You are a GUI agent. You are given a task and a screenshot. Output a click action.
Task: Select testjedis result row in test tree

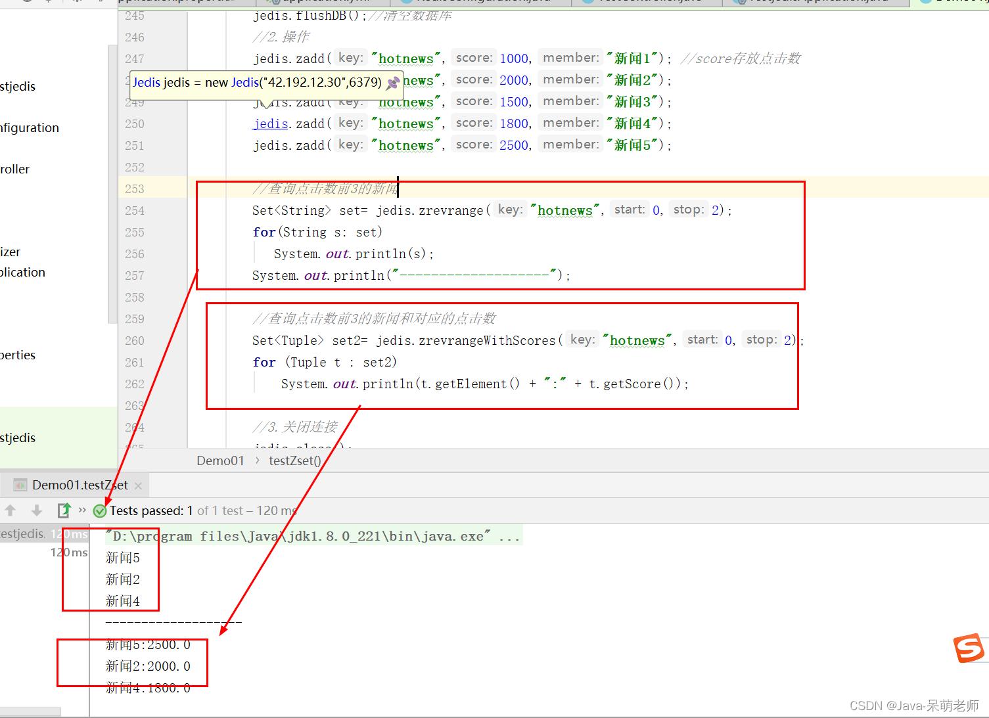click(22, 534)
